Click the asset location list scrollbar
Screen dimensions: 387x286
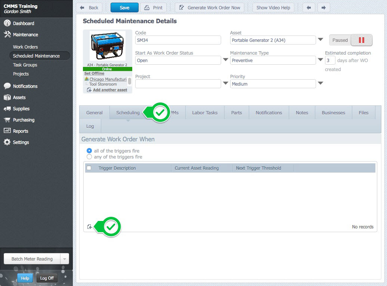pyautogui.click(x=130, y=82)
